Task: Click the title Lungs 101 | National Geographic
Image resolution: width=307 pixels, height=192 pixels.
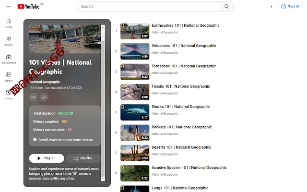Action: pyautogui.click(x=180, y=188)
